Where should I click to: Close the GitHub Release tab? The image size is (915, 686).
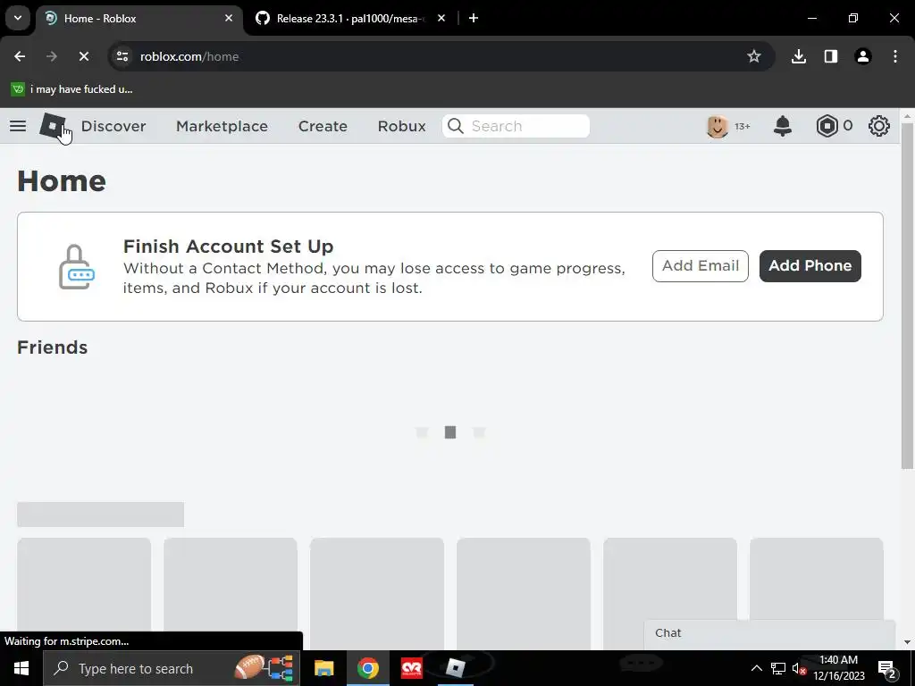441,19
